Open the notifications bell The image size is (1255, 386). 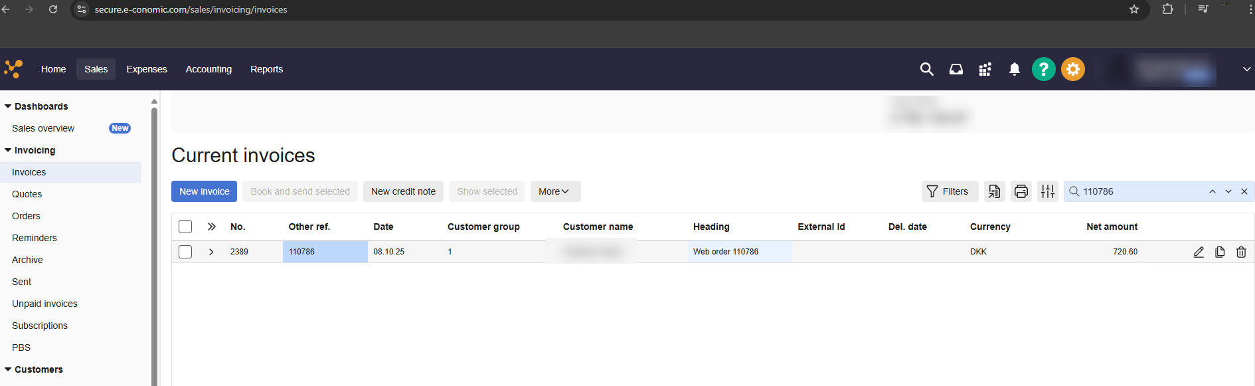(x=1014, y=69)
